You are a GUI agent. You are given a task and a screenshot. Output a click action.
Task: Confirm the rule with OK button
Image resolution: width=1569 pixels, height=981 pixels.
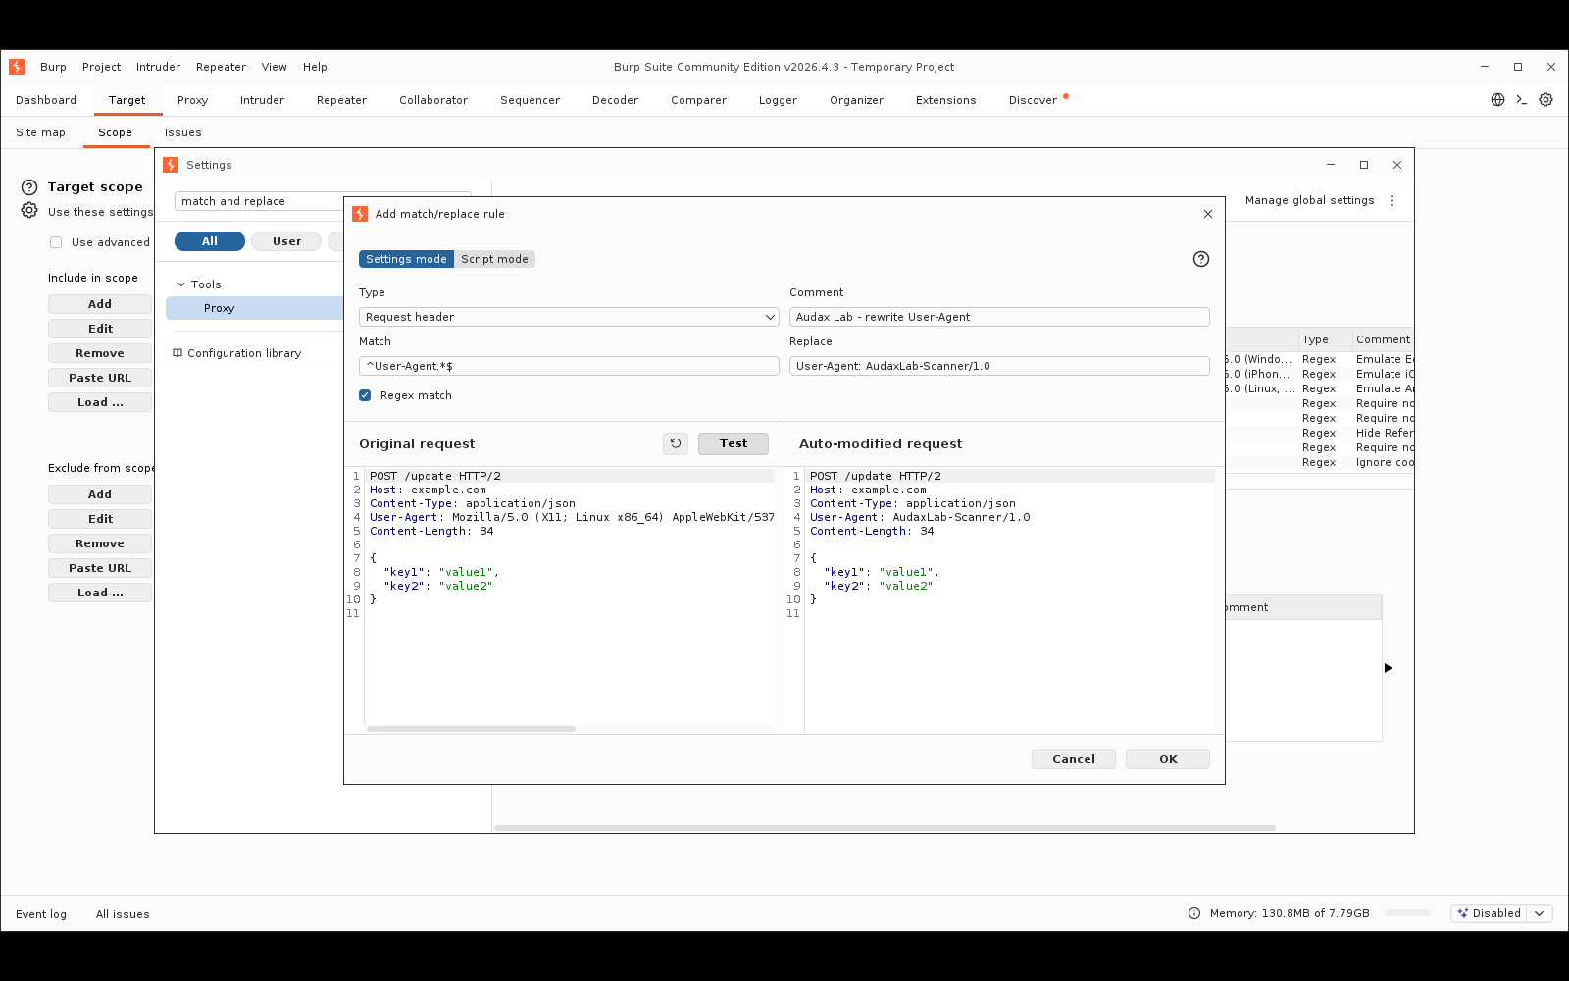coord(1168,759)
